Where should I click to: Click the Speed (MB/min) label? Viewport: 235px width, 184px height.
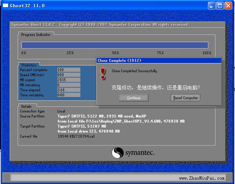(x=32, y=75)
